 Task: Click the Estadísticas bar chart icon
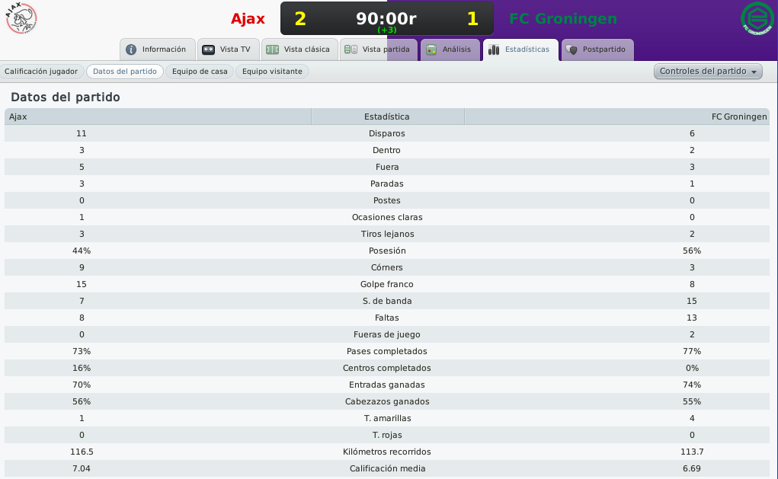pyautogui.click(x=494, y=49)
